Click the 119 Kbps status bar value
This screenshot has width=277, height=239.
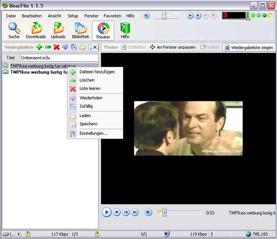(x=198, y=234)
